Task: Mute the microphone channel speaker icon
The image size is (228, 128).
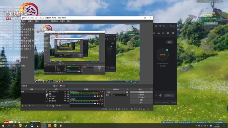Action: pos(98,96)
